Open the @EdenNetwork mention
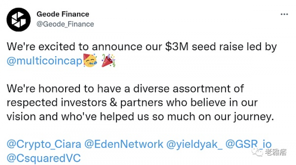Viewport: 296px width, 165px height. coord(123,144)
